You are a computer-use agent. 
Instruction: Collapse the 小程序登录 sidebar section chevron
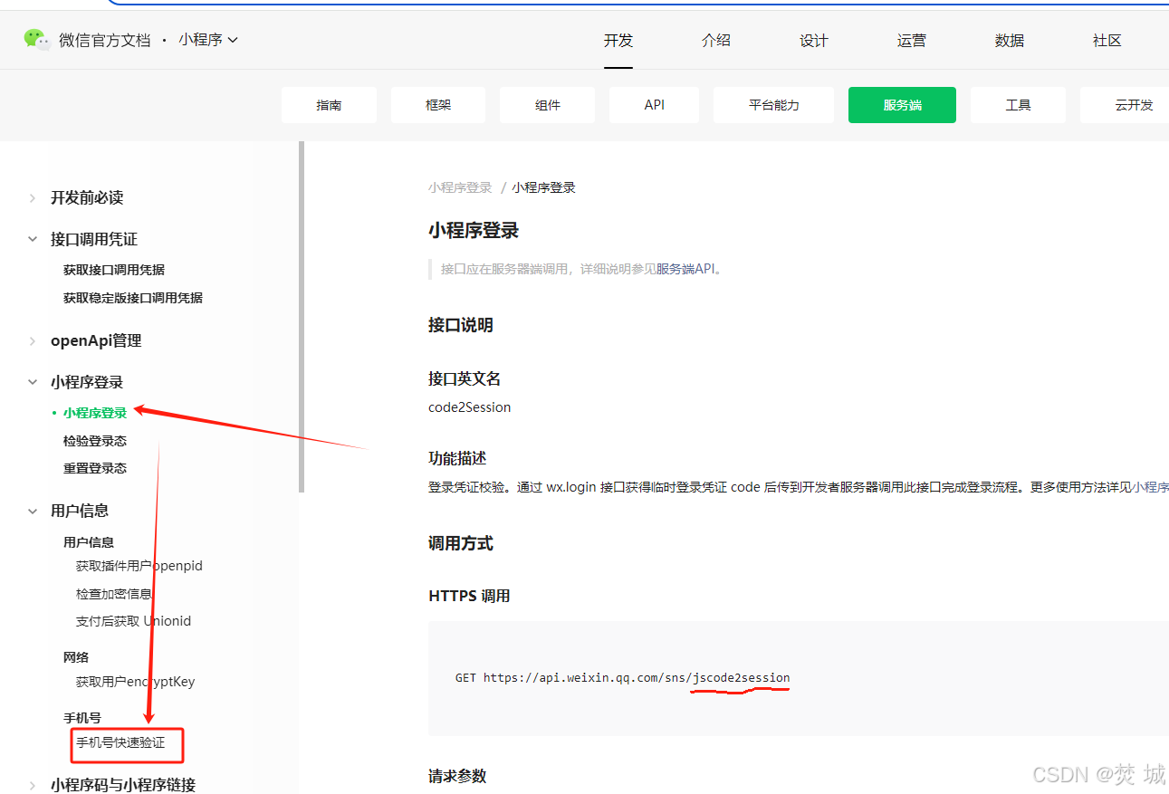pyautogui.click(x=33, y=382)
